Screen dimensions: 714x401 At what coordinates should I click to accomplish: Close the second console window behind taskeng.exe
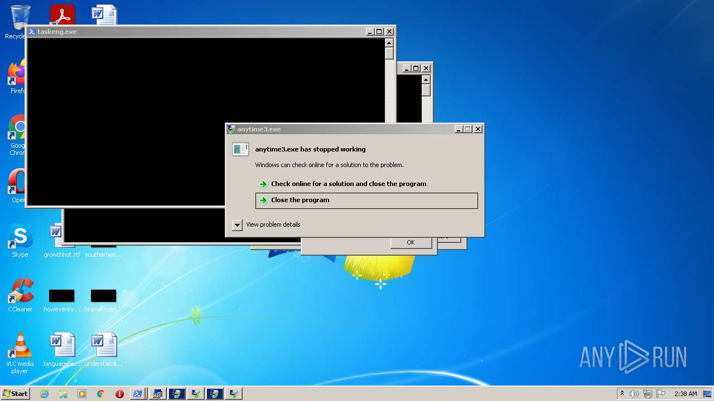(x=426, y=69)
